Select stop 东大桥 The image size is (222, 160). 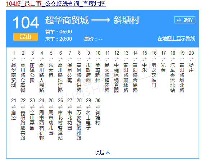pyautogui.click(x=51, y=70)
